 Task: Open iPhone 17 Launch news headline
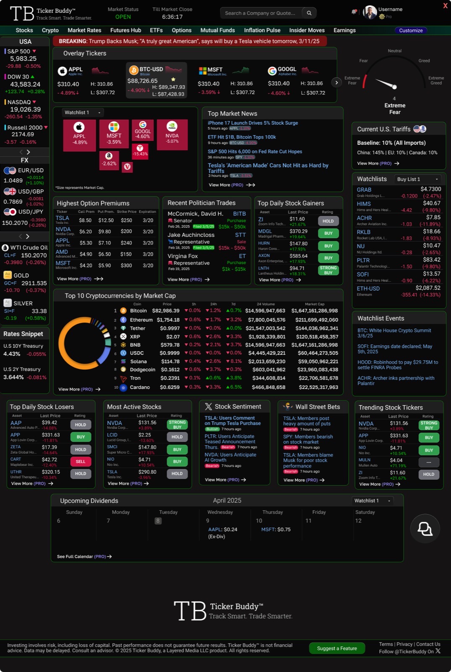pyautogui.click(x=253, y=123)
